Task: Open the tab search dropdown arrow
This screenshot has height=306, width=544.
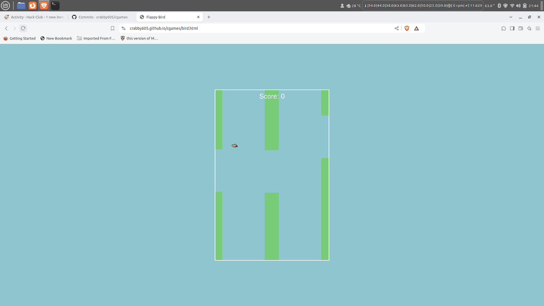Action: tap(511, 17)
